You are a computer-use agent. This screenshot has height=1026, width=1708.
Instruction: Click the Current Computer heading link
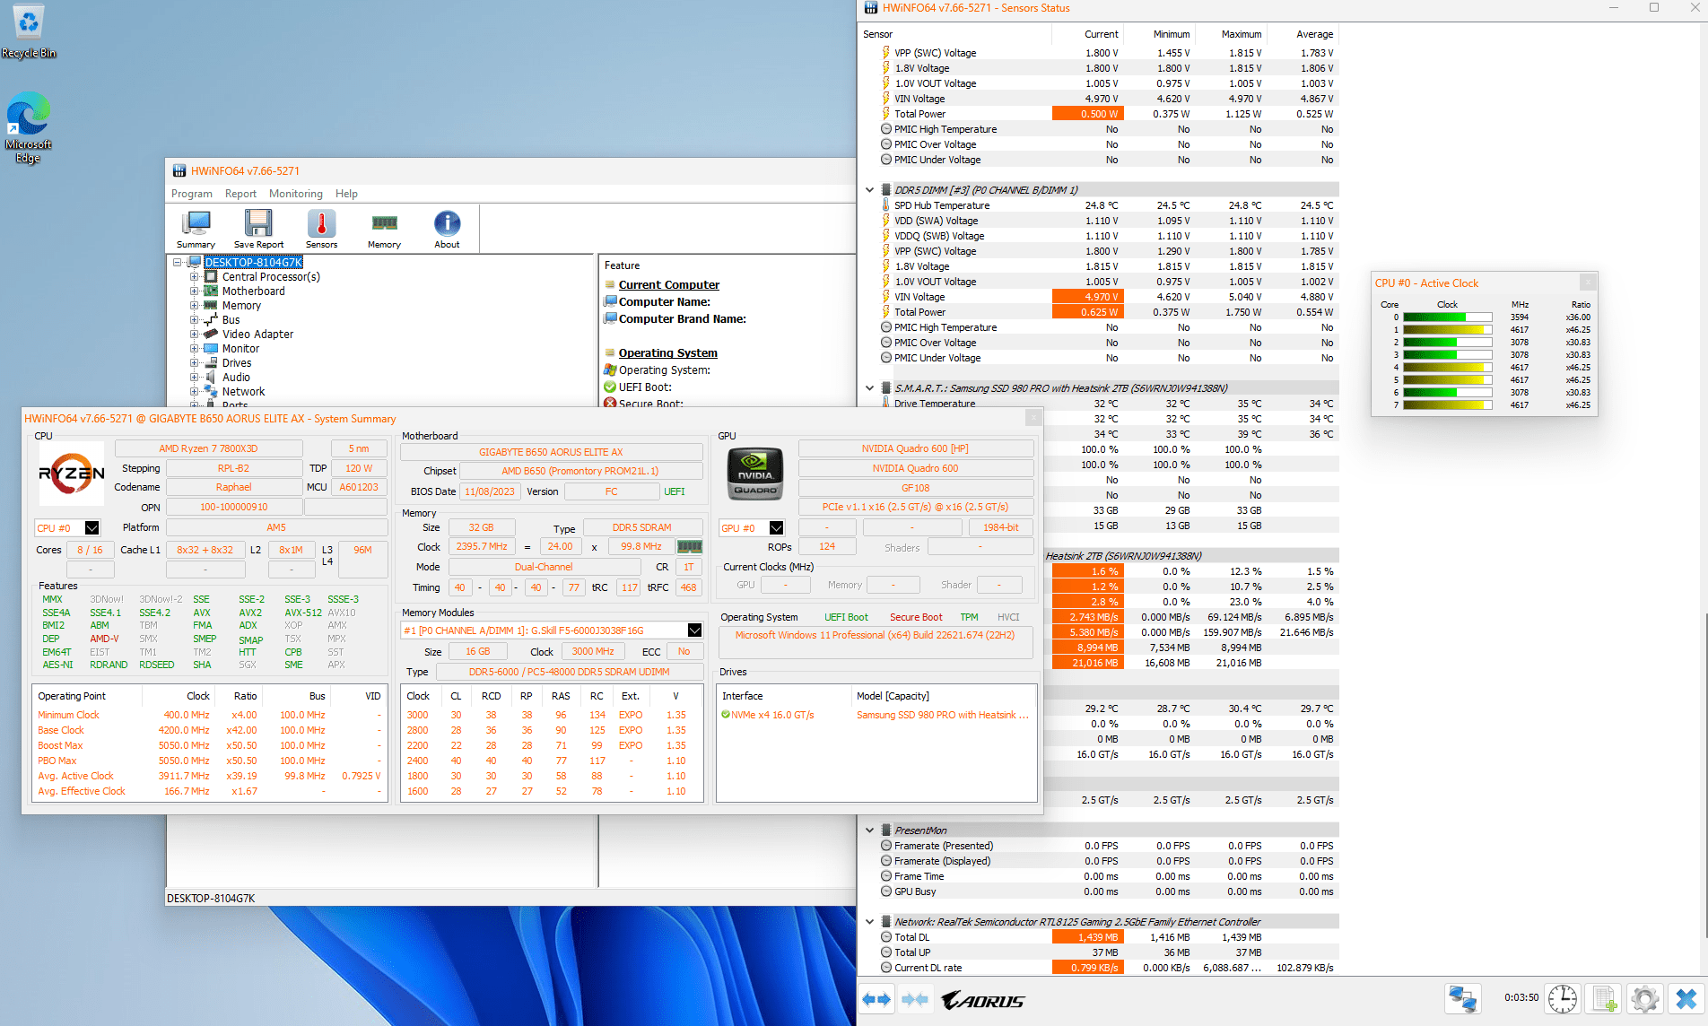(669, 285)
